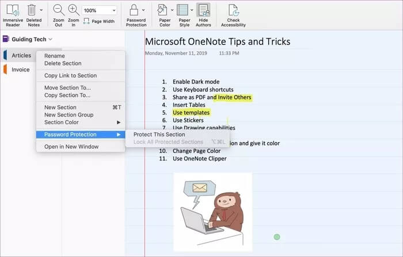This screenshot has width=403, height=257.
Task: Select Open in New Window
Action: pos(71,147)
